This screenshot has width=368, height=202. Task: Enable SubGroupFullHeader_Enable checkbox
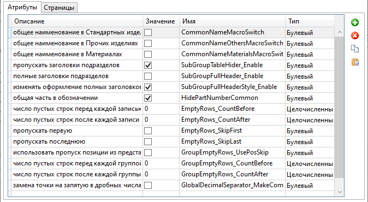point(148,76)
